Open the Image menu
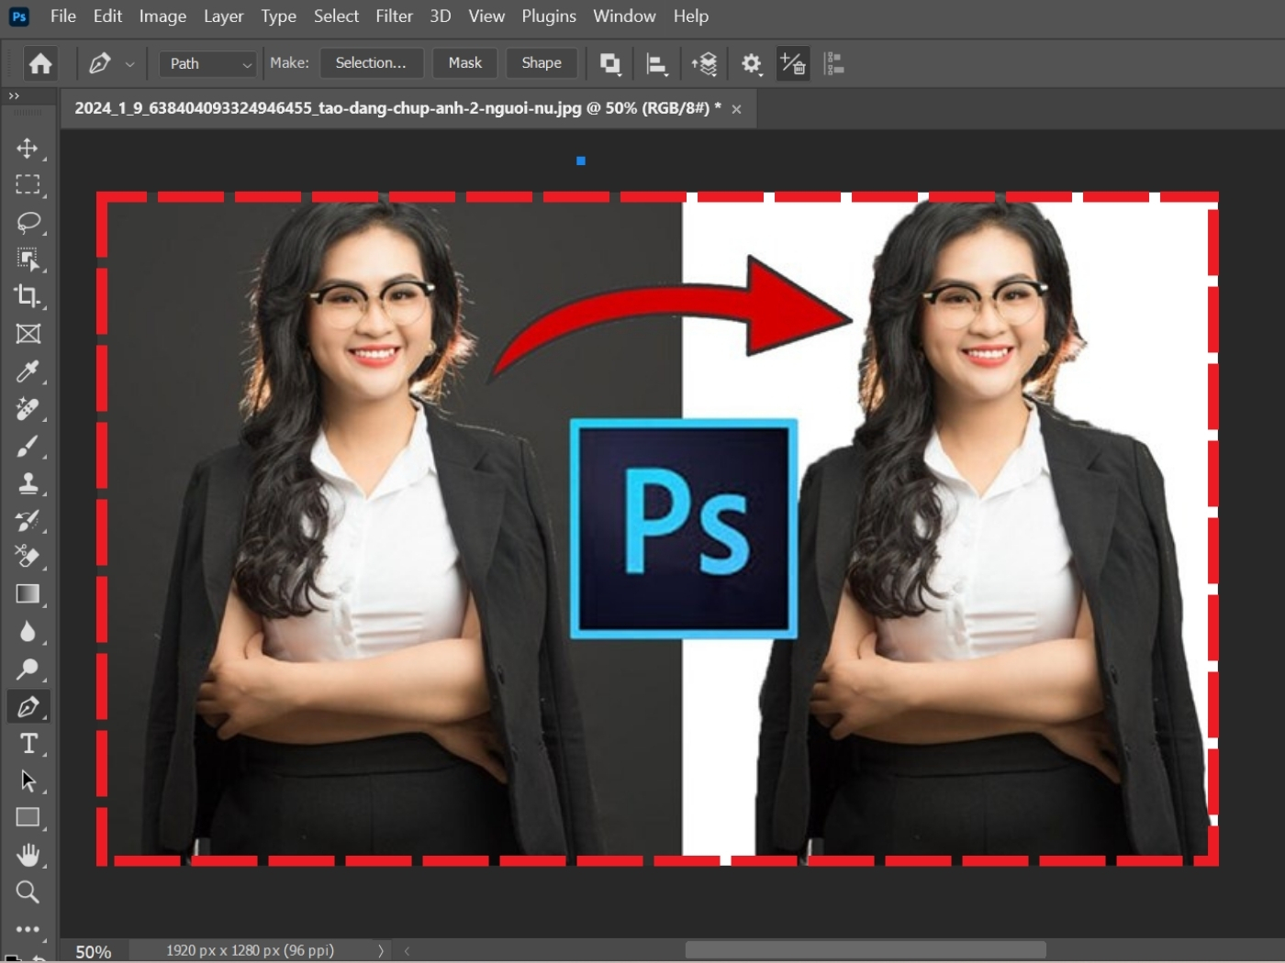This screenshot has width=1285, height=963. 162,17
